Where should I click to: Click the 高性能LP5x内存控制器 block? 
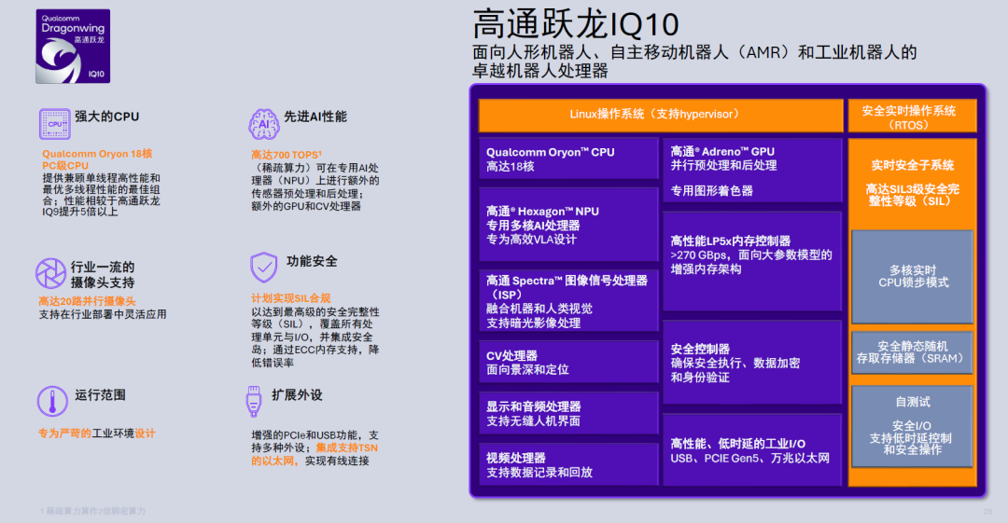[752, 261]
